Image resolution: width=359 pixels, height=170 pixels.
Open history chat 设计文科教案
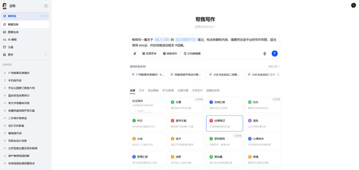25,125
